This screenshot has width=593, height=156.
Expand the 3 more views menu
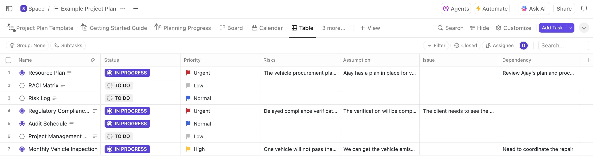tap(334, 28)
